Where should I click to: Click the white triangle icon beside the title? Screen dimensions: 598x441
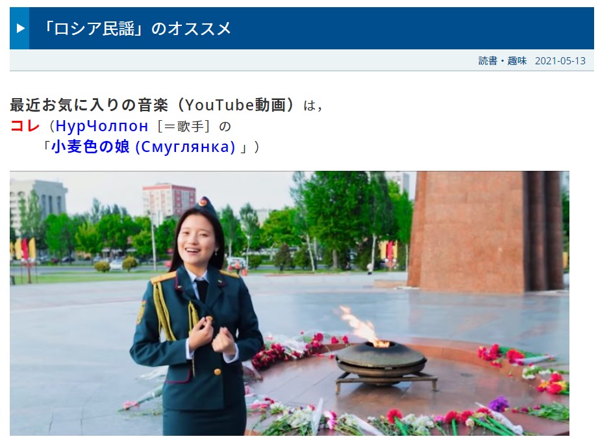[21, 28]
